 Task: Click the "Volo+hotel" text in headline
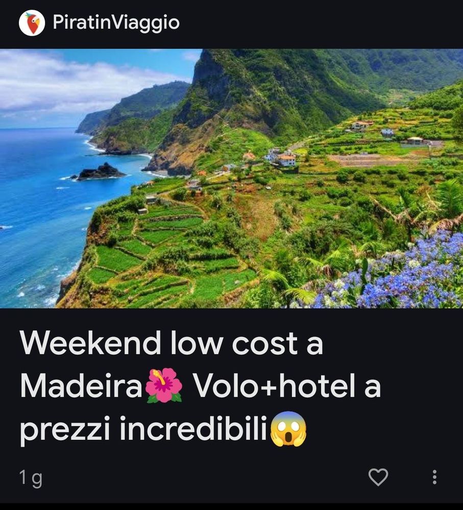point(274,386)
